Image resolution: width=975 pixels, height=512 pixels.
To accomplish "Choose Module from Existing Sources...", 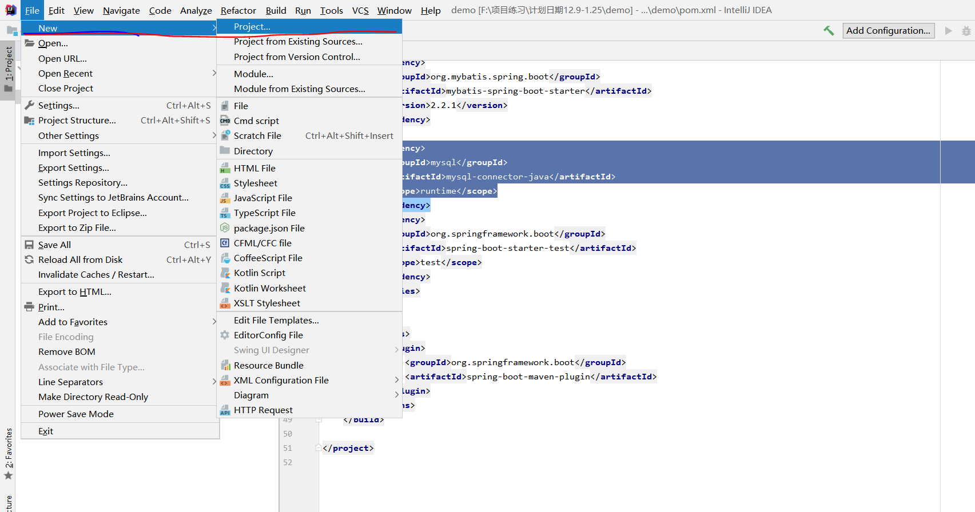I will click(309, 89).
